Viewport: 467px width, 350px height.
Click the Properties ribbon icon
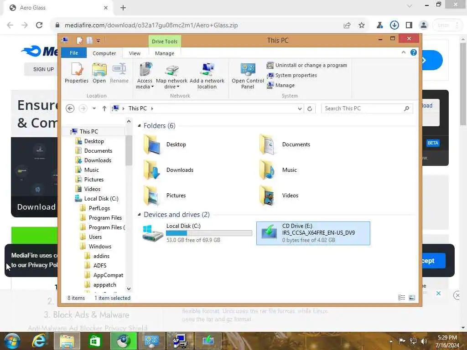(x=77, y=72)
